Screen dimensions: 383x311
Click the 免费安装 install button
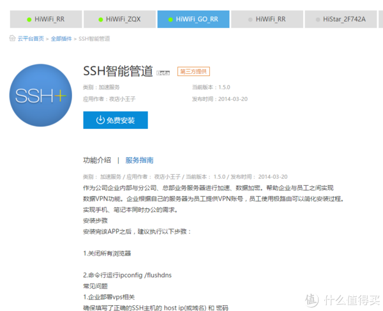coord(116,120)
